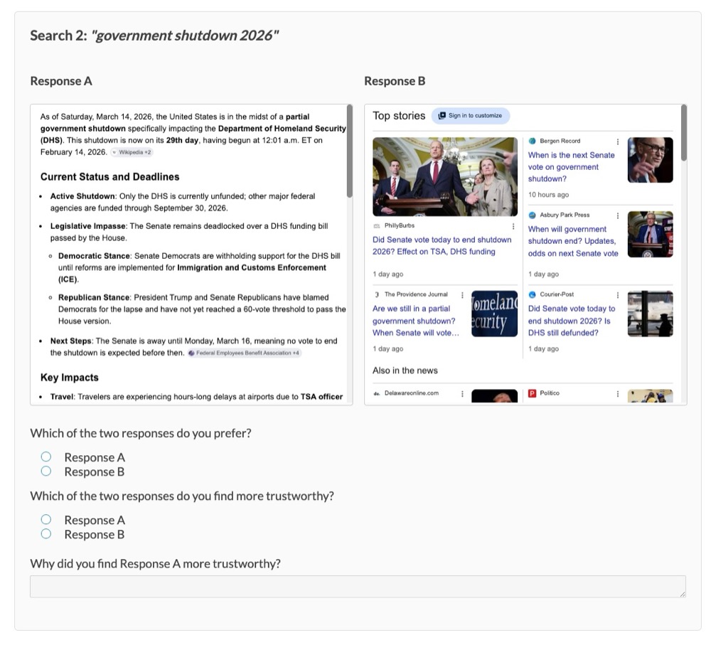Choose Response B as more trustworthy
This screenshot has width=711, height=645.
[46, 534]
